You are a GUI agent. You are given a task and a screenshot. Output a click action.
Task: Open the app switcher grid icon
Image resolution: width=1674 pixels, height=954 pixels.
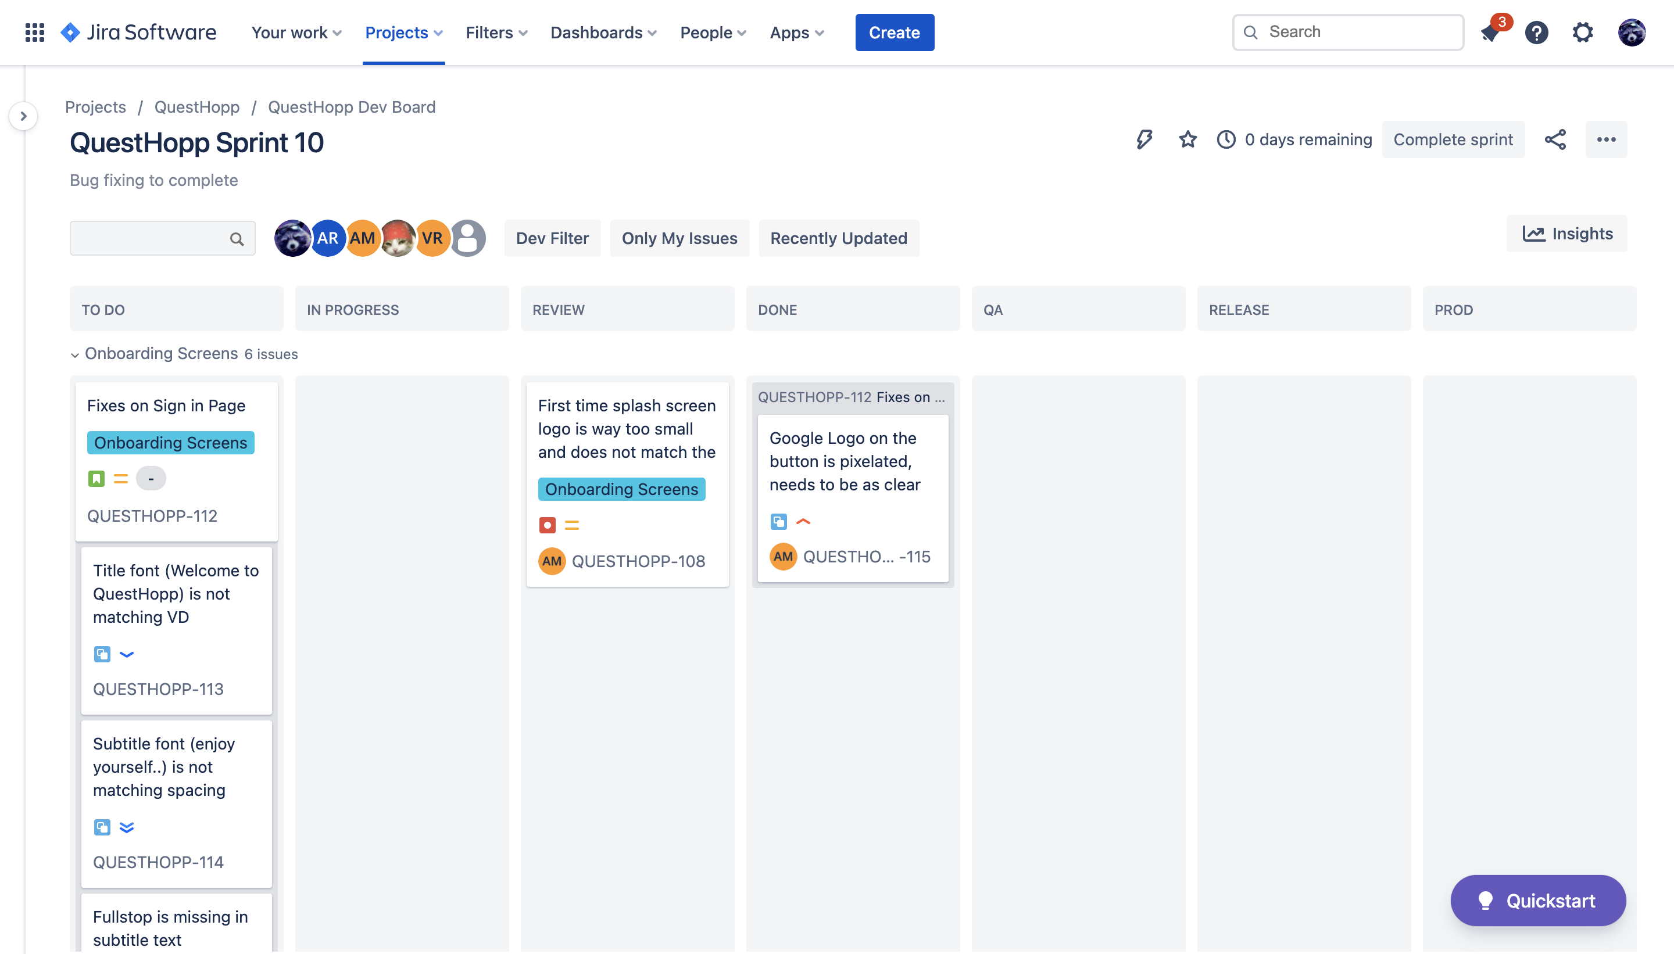(34, 32)
